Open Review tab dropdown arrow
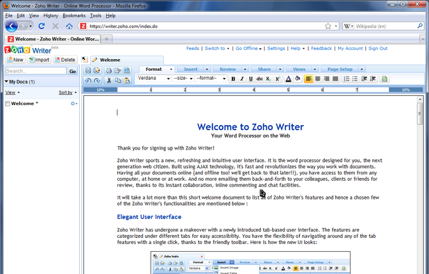 point(245,70)
